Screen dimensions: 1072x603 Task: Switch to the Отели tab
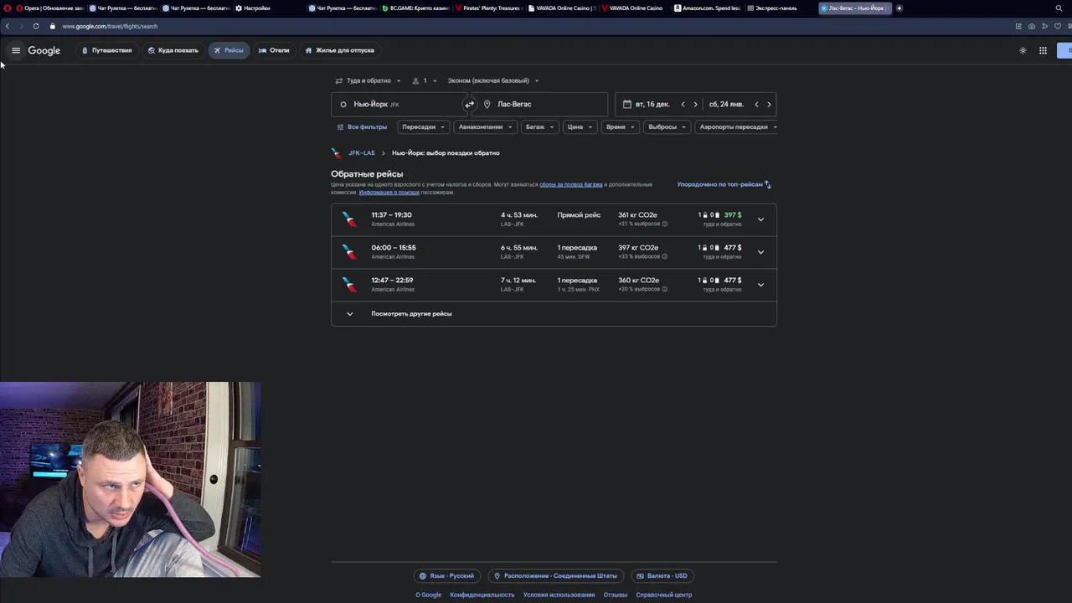click(274, 50)
